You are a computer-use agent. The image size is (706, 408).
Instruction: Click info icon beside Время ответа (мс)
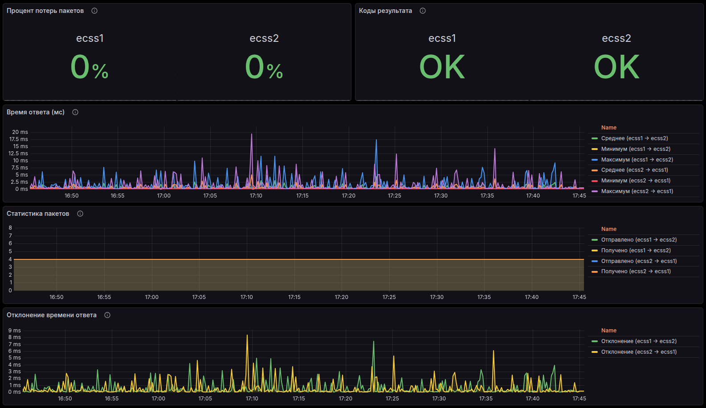(x=75, y=112)
